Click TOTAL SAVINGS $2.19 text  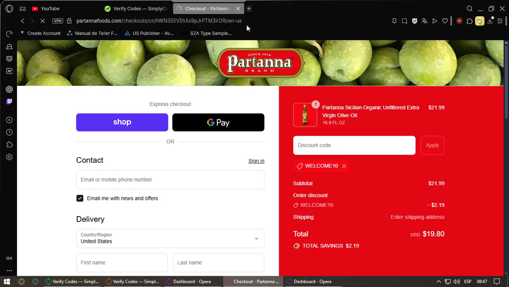click(x=331, y=246)
